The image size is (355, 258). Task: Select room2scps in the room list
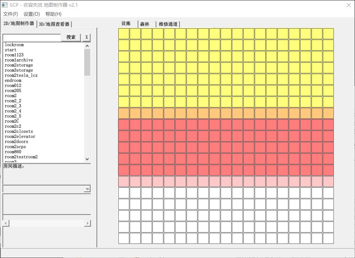point(15,147)
